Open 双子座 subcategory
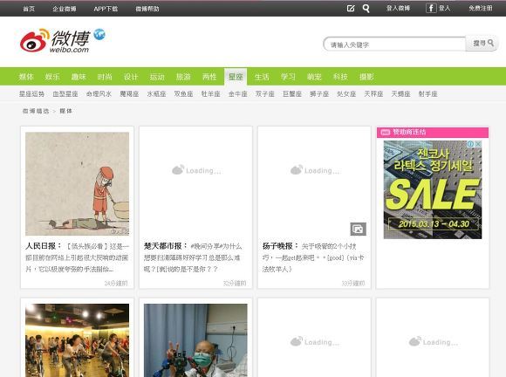This screenshot has width=506, height=377. [265, 94]
